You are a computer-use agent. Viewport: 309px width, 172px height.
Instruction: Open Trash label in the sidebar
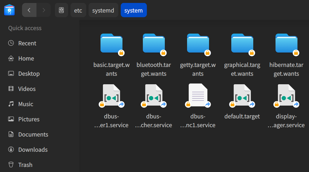(x=25, y=165)
